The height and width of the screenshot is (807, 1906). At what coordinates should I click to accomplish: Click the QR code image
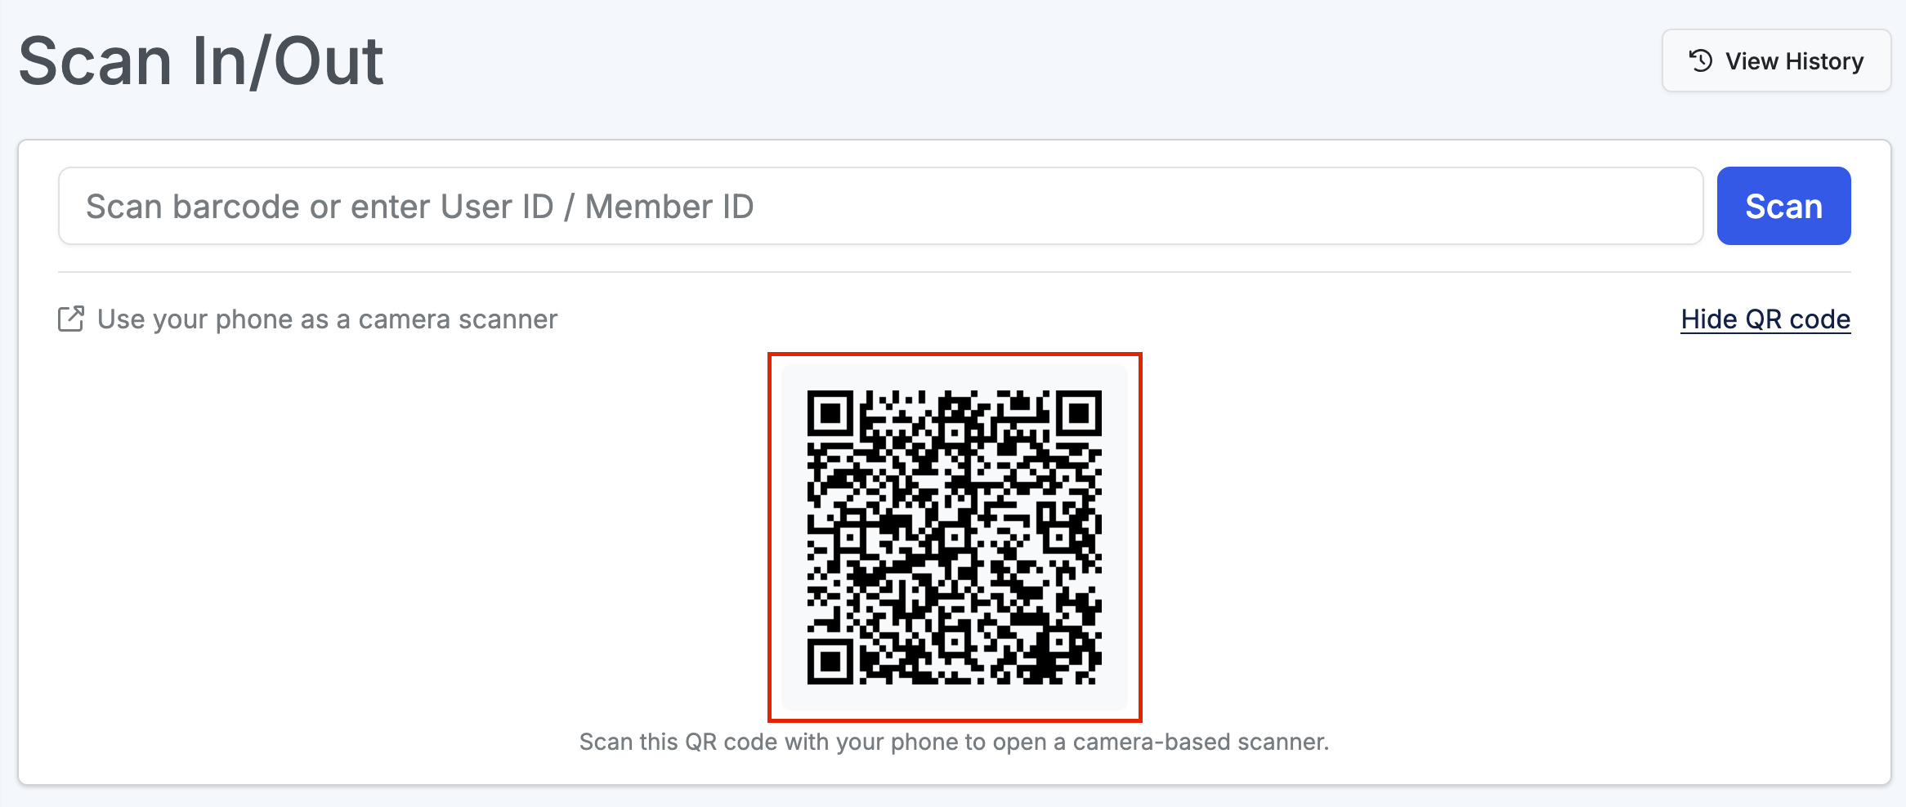coord(954,537)
